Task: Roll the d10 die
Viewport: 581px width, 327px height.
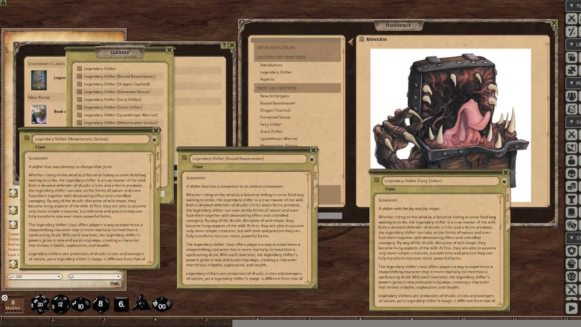Action: [x=81, y=304]
